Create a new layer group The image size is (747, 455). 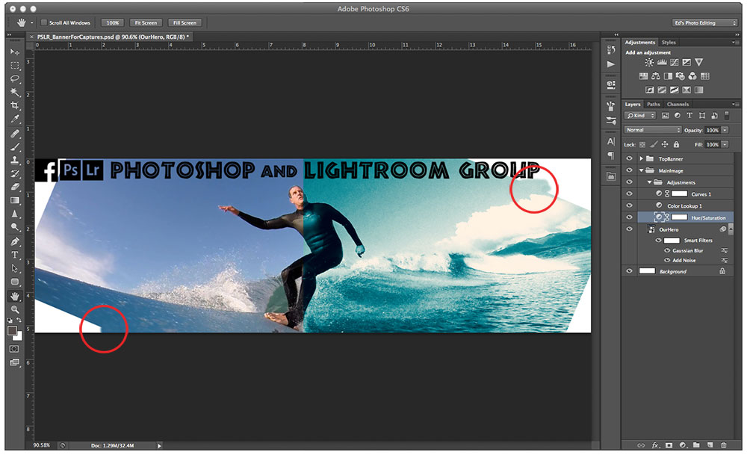tap(696, 445)
